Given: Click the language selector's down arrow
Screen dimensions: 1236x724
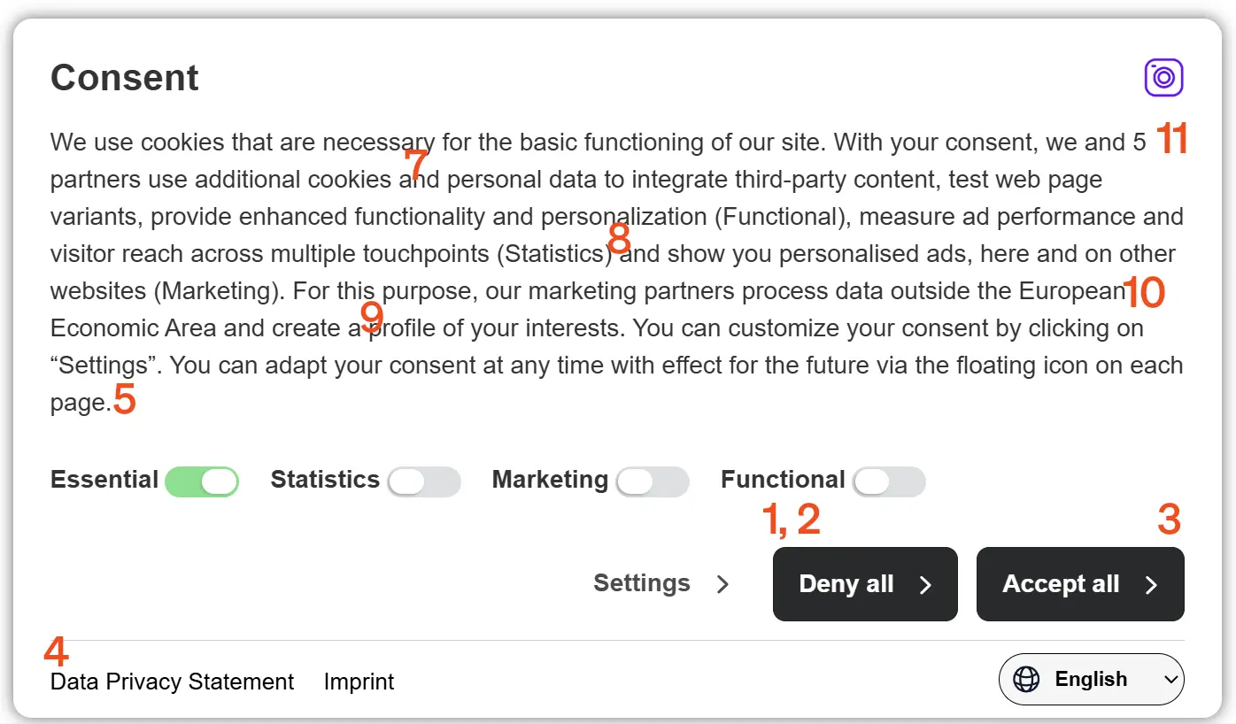Looking at the screenshot, I should 1170,680.
